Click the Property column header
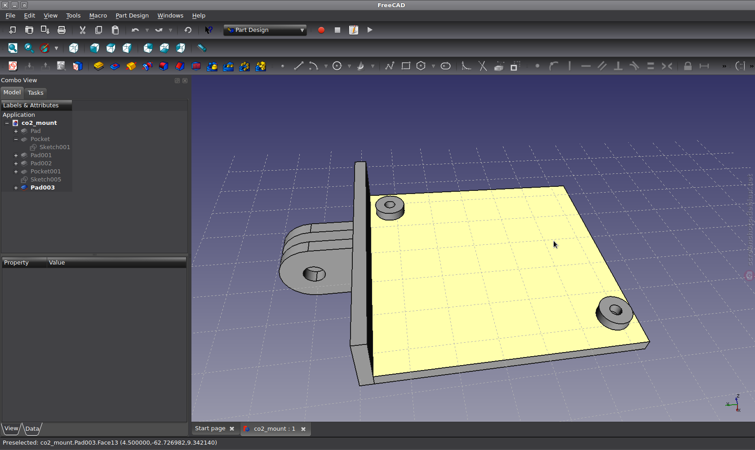Image resolution: width=755 pixels, height=450 pixels. click(24, 263)
